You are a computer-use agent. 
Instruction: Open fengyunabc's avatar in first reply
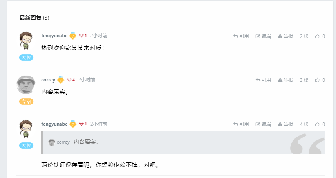pos(26,40)
